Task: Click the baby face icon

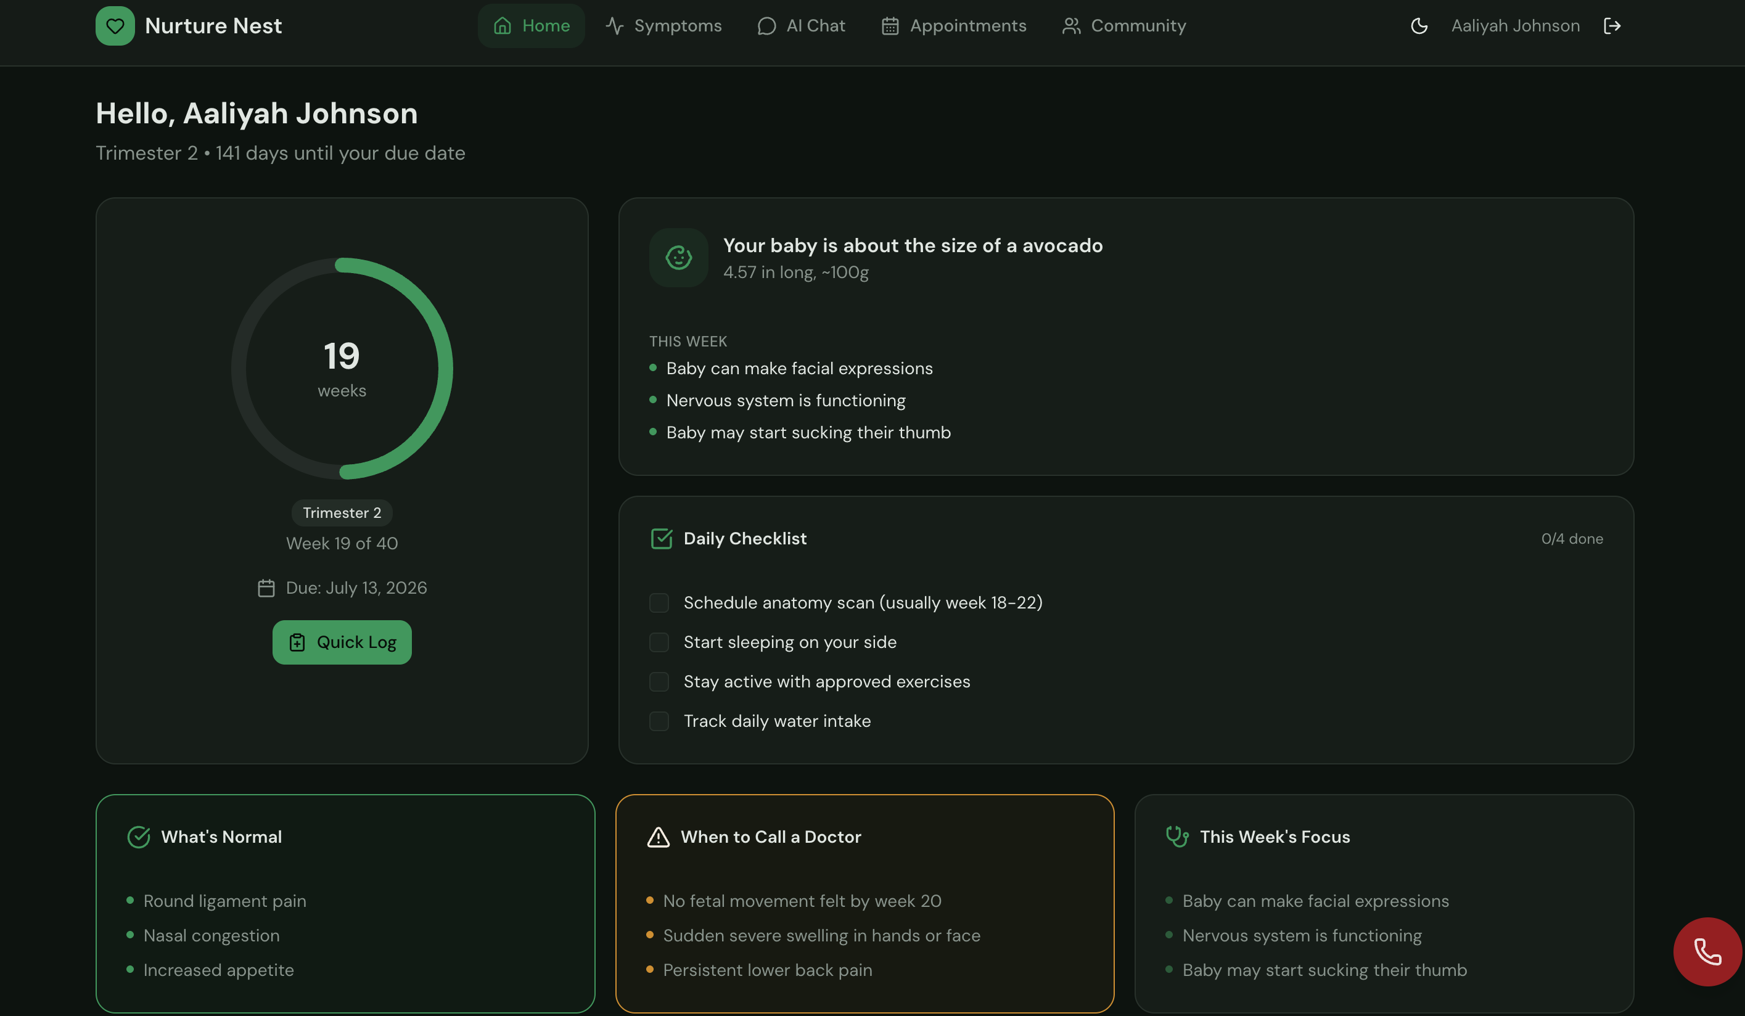Action: point(678,258)
